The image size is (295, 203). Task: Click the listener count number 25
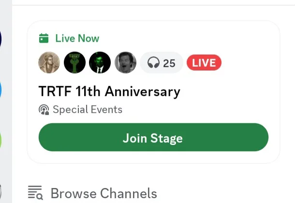169,63
